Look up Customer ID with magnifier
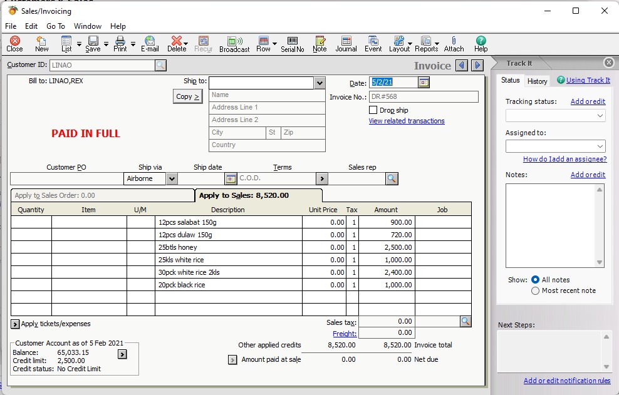The image size is (619, 395). pos(160,65)
